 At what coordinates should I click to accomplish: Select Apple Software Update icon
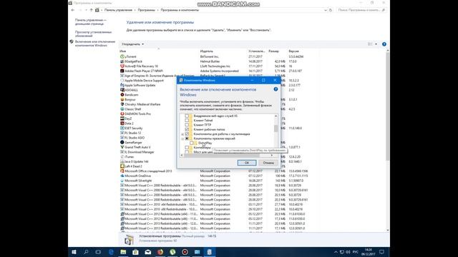[122, 85]
